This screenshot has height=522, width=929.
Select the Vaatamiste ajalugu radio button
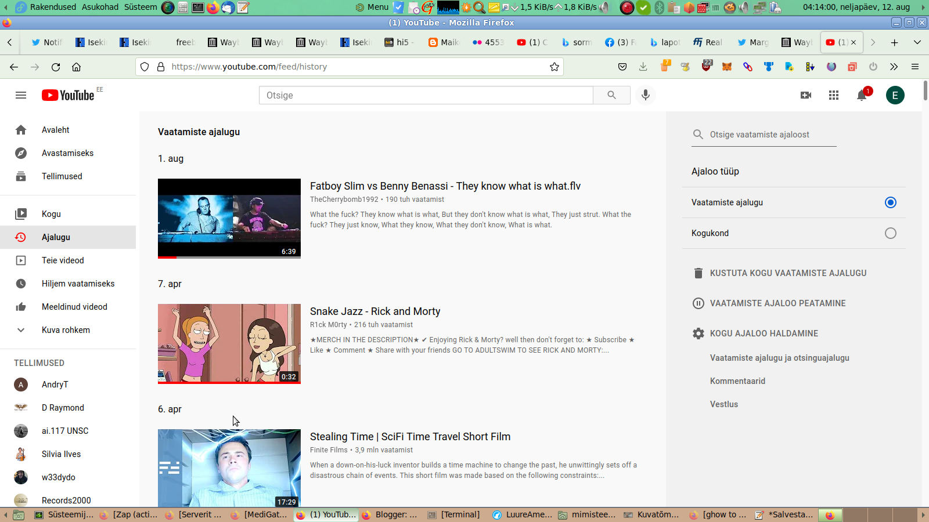point(890,202)
